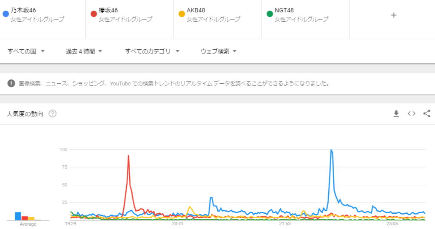The width and height of the screenshot is (435, 229).
Task: Open the すべての国 country dropdown
Action: tap(26, 51)
